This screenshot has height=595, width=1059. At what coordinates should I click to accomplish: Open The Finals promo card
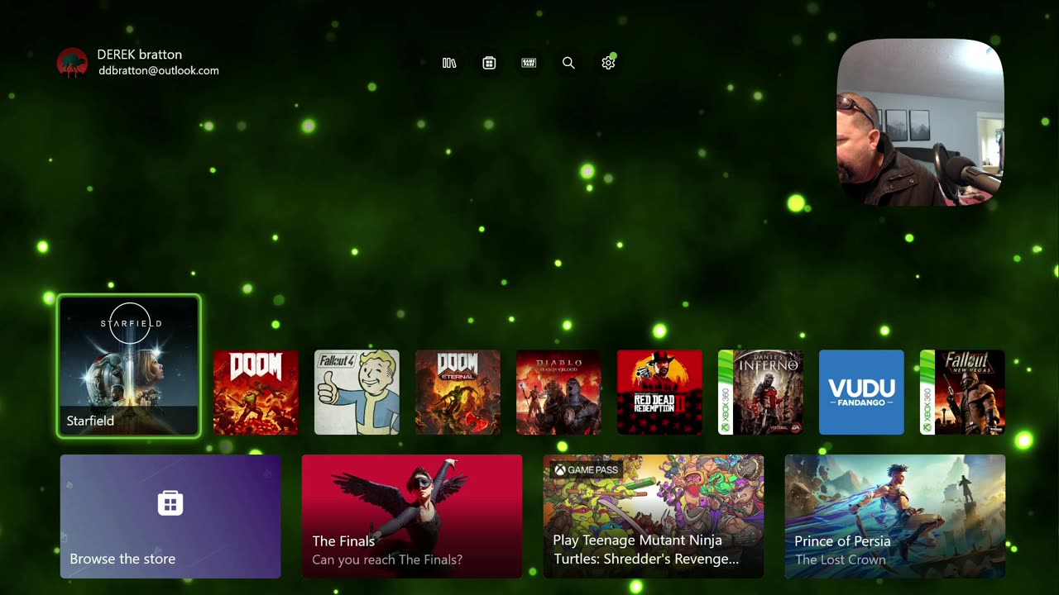[x=412, y=516]
